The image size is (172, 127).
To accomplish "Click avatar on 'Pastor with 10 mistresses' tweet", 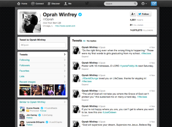I will coord(76,66).
